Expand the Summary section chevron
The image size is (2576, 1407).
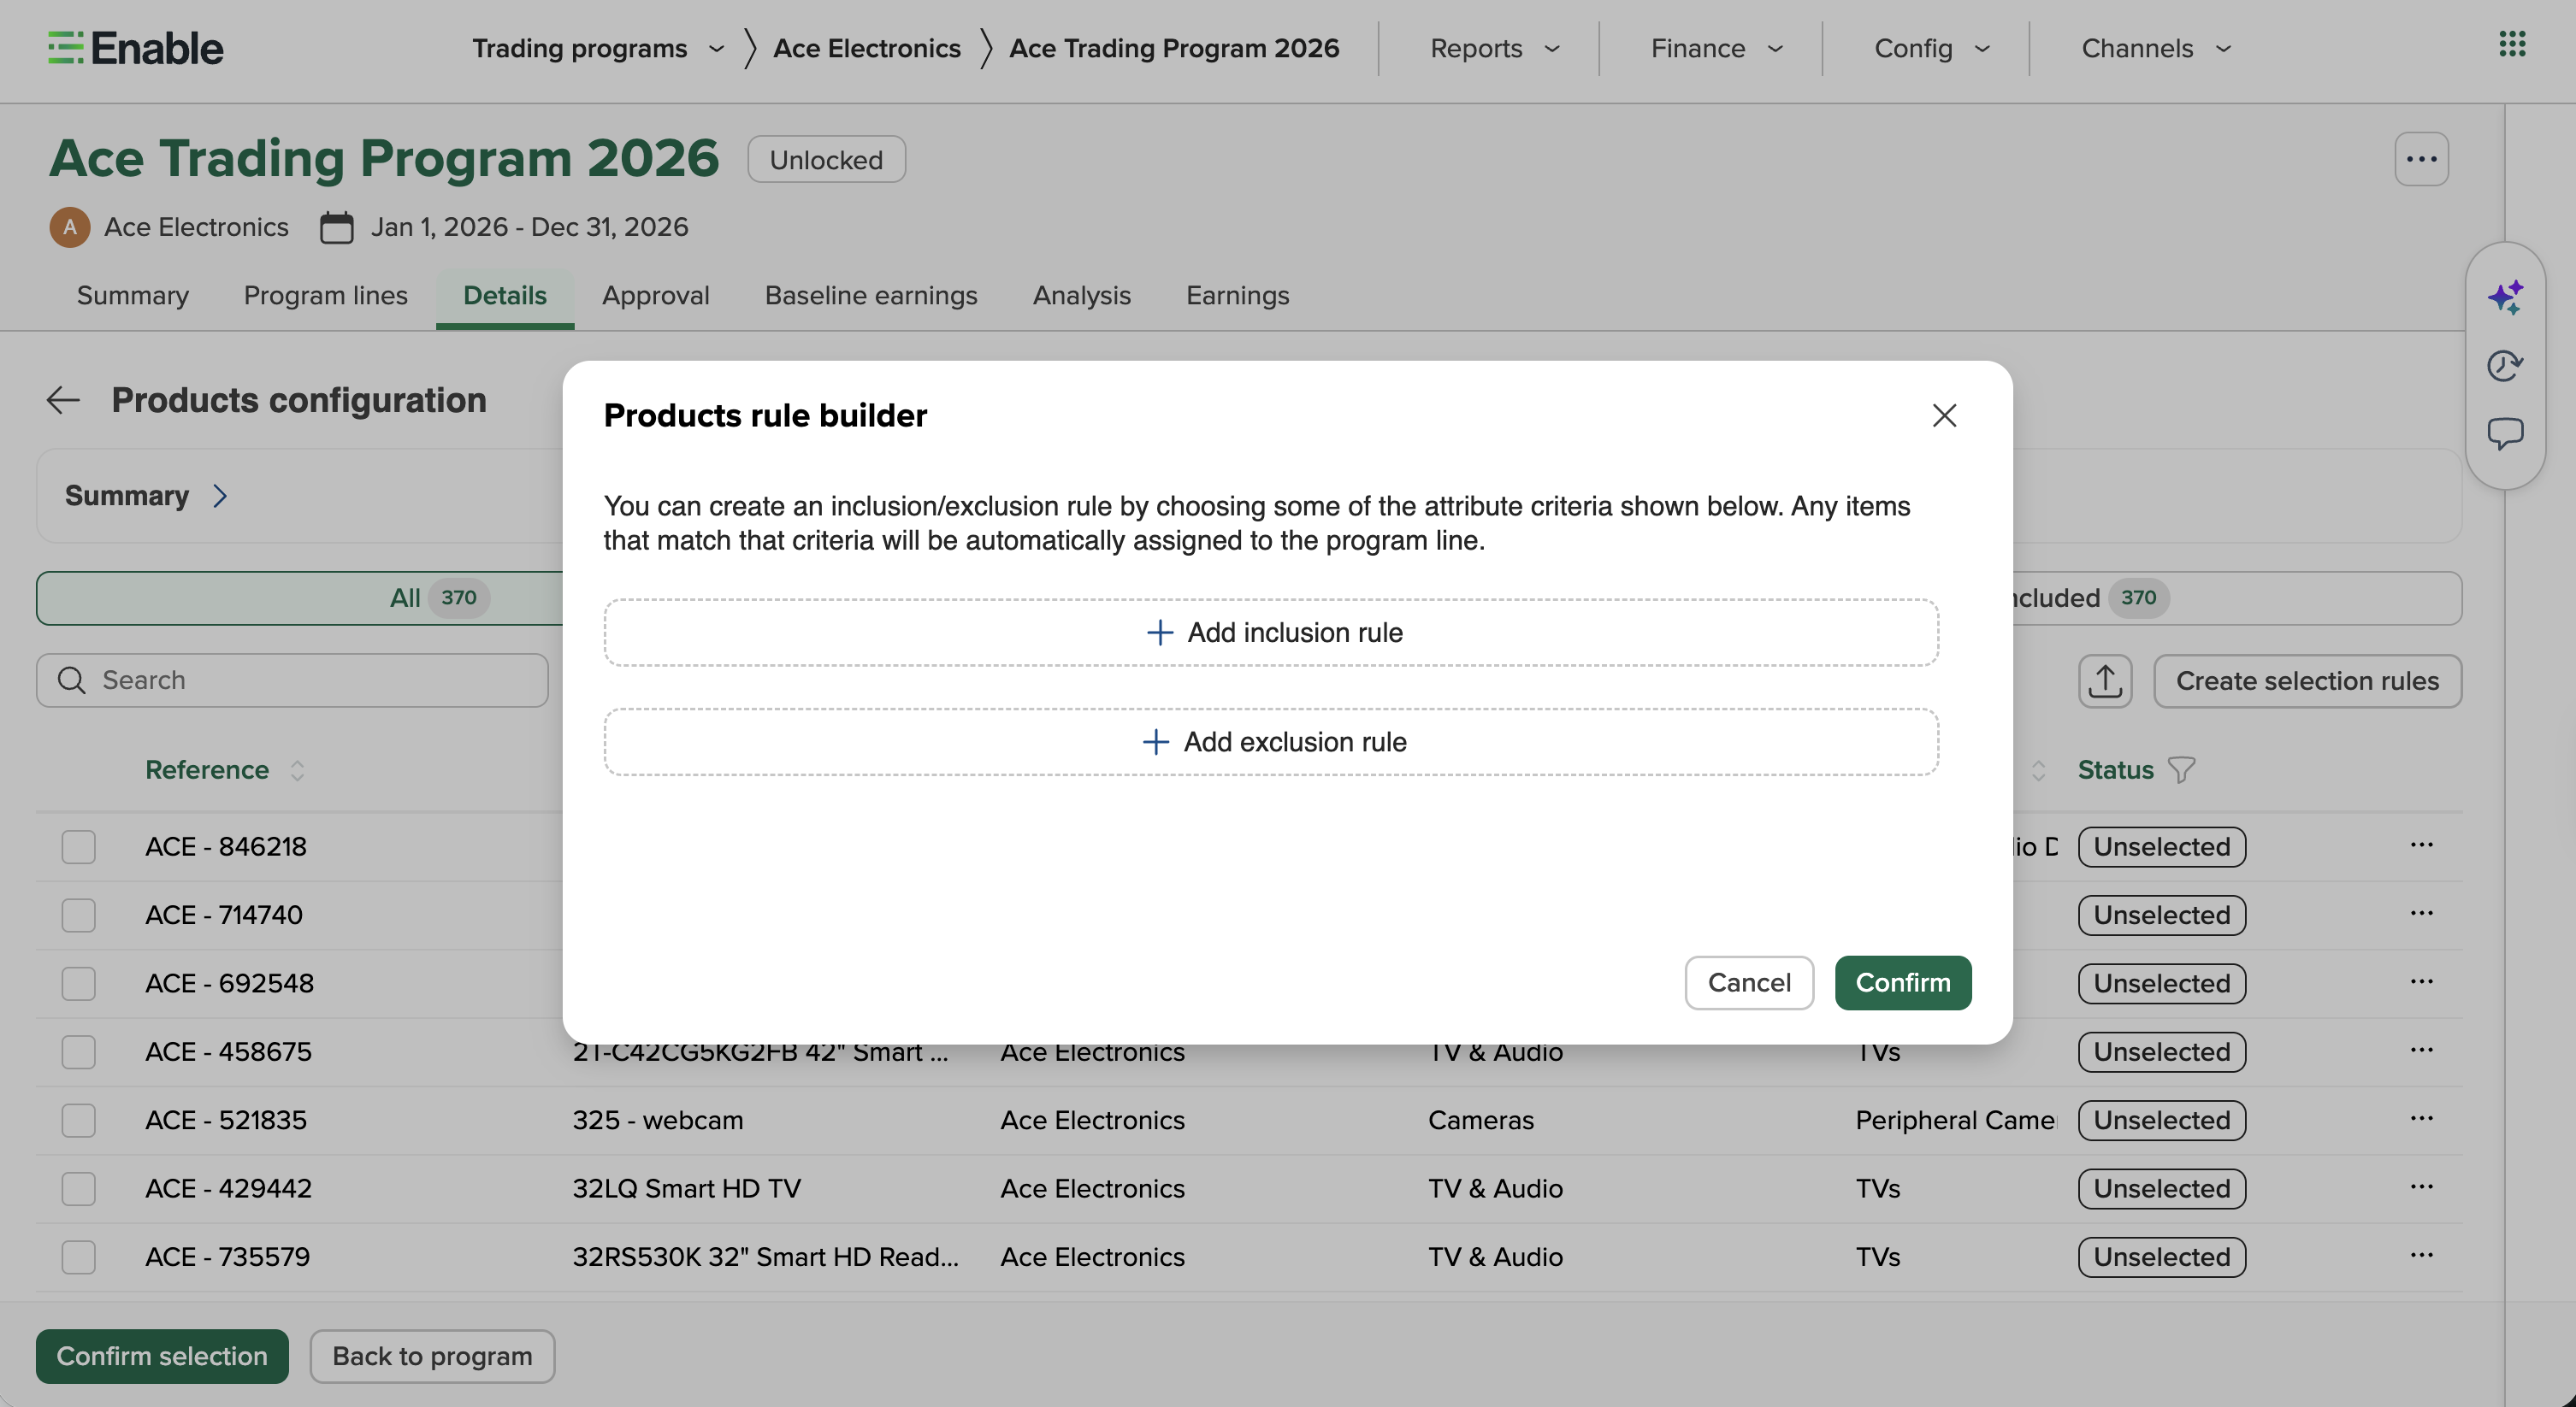coord(220,496)
